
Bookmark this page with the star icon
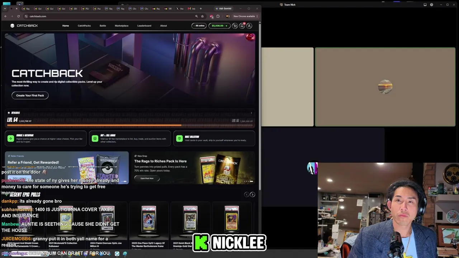point(202,16)
